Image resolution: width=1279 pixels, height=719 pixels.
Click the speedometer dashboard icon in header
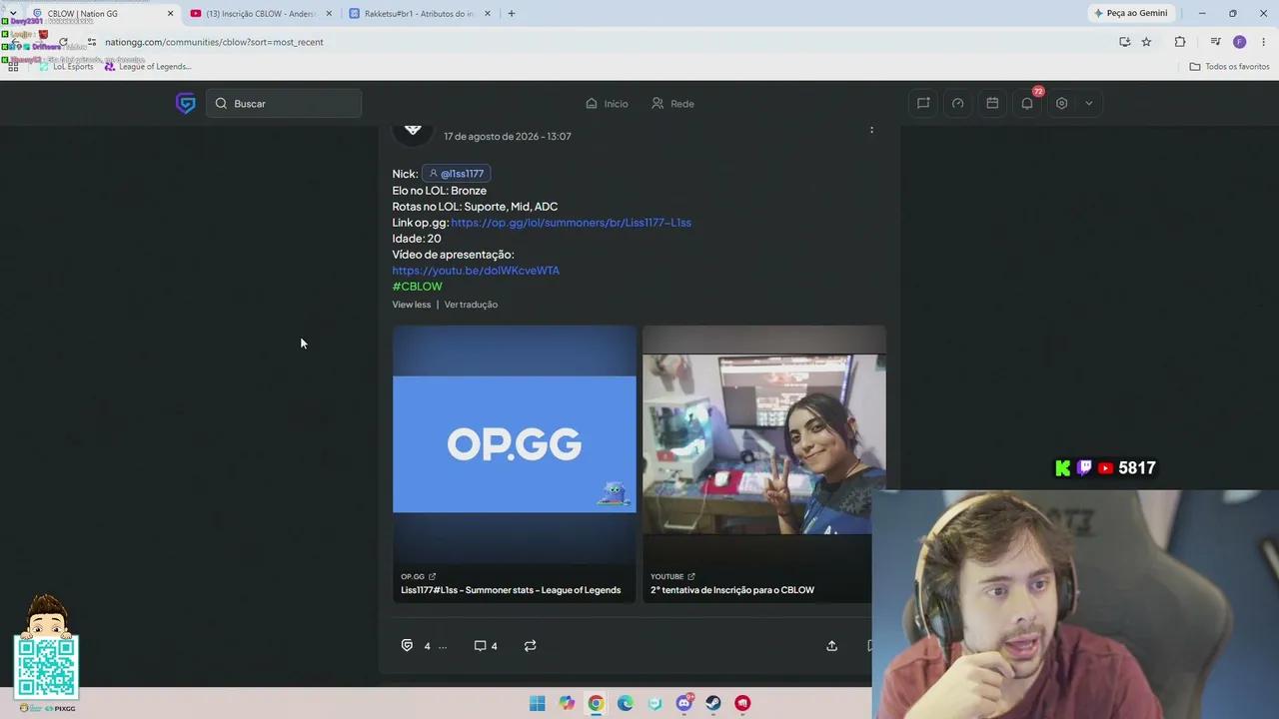(x=957, y=103)
